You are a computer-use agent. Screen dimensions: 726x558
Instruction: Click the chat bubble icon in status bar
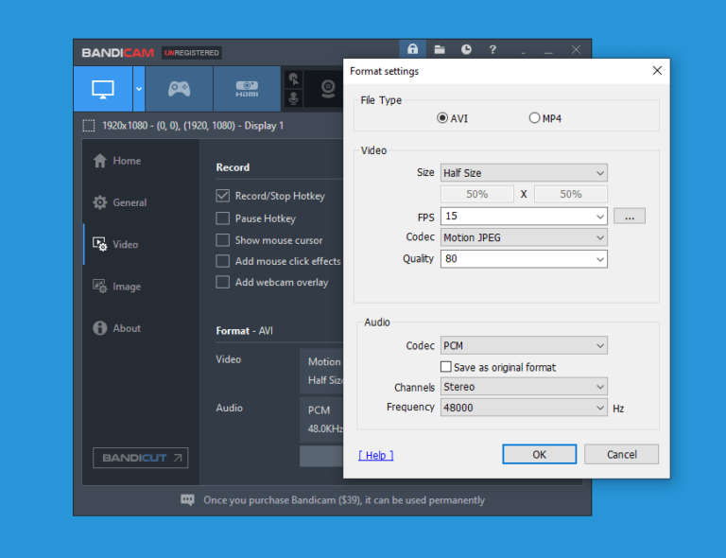(187, 500)
